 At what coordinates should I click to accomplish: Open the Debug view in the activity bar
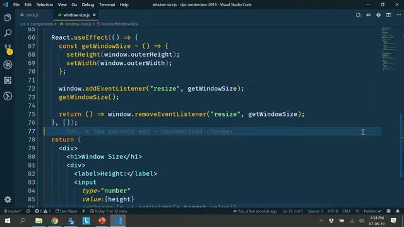(x=8, y=64)
